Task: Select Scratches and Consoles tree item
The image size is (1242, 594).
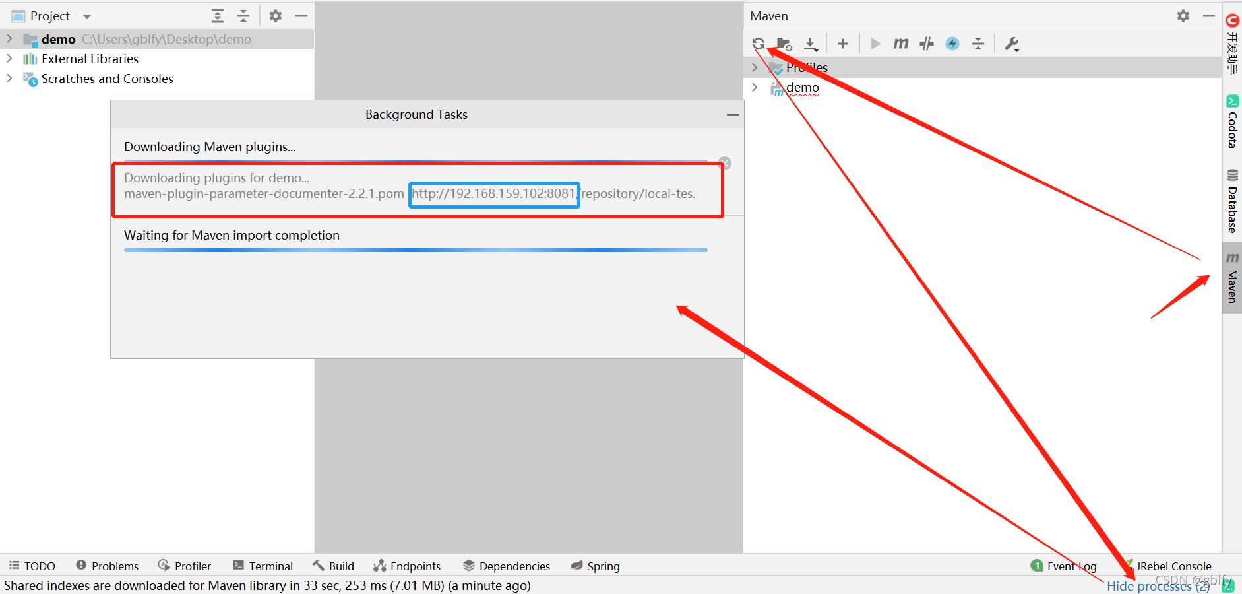Action: coord(108,79)
